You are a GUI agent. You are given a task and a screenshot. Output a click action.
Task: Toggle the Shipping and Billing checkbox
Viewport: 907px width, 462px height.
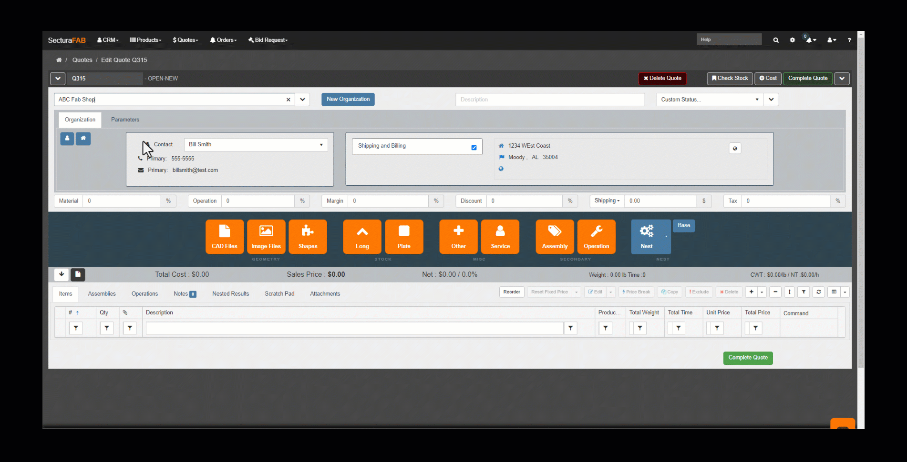tap(474, 148)
